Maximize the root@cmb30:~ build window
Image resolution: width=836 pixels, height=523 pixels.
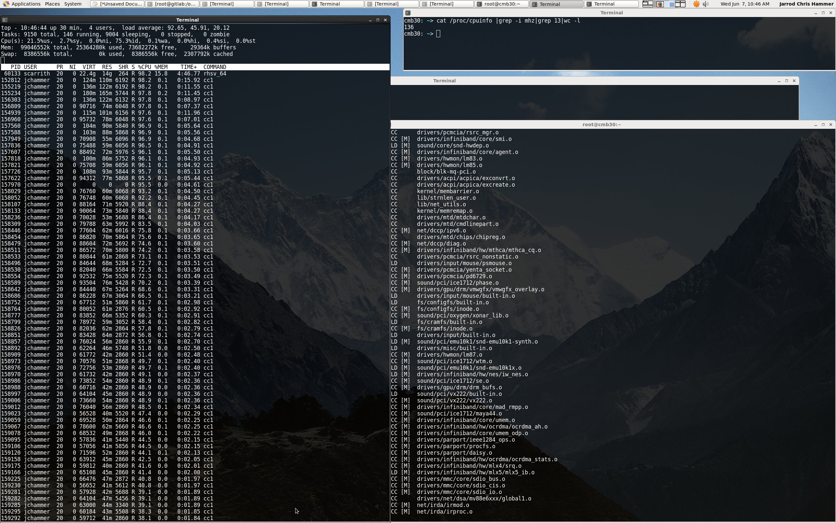click(823, 125)
